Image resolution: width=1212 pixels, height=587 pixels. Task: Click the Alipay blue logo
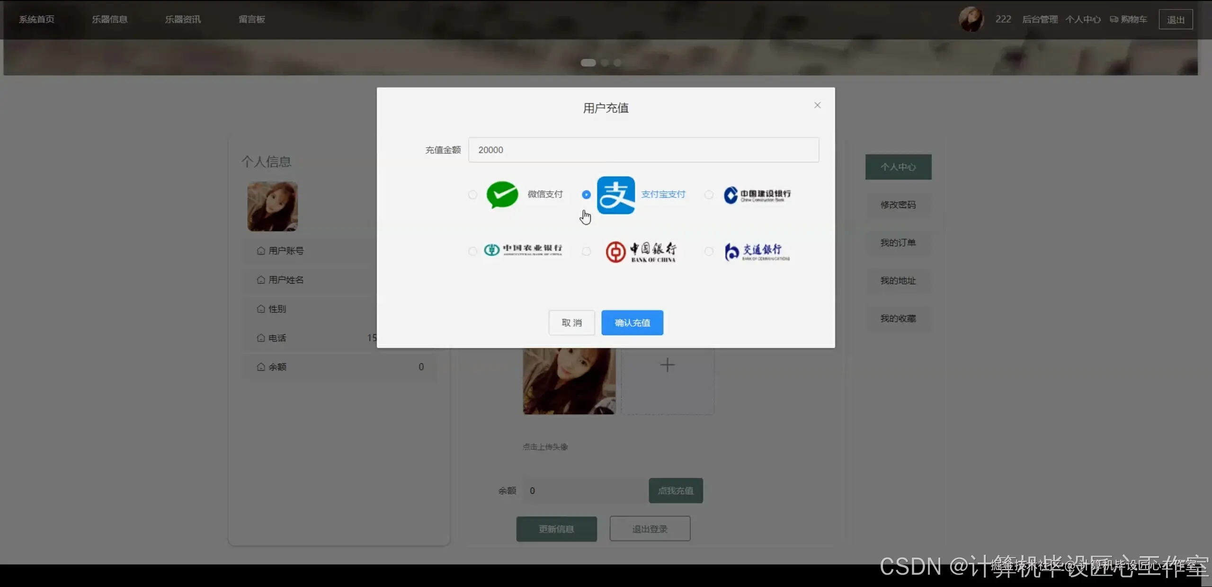click(615, 195)
